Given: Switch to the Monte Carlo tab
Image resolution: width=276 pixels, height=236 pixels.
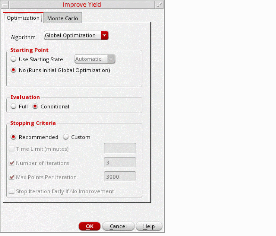Looking at the screenshot, I should 63,18.
